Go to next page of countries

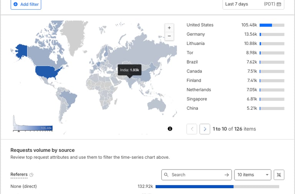click(x=205, y=129)
